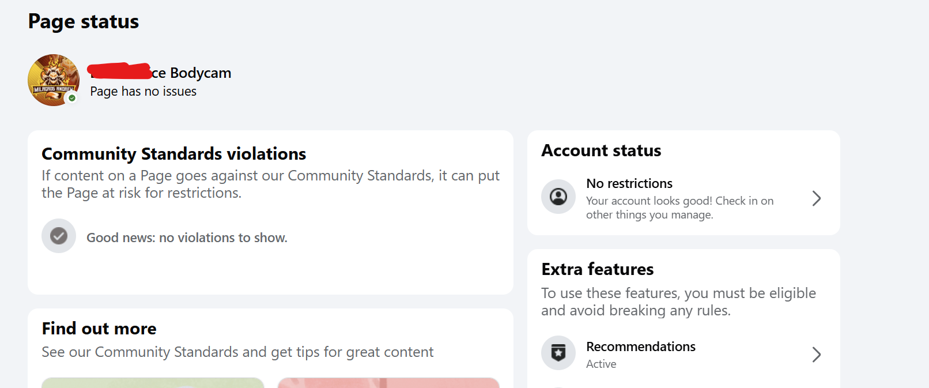Open the green tips card thumbnail
929x388 pixels.
pyautogui.click(x=153, y=383)
